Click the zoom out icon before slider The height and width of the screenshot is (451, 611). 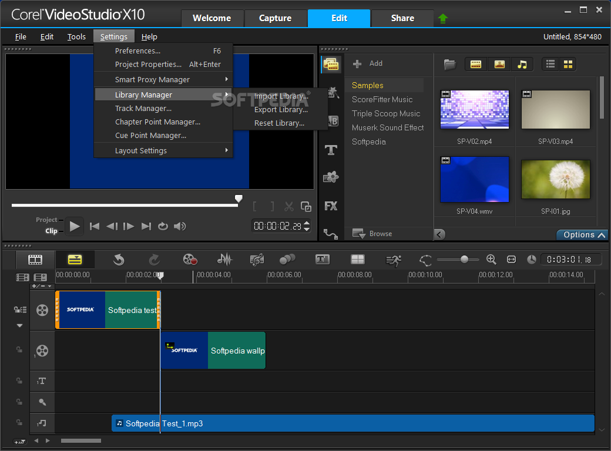tap(425, 260)
